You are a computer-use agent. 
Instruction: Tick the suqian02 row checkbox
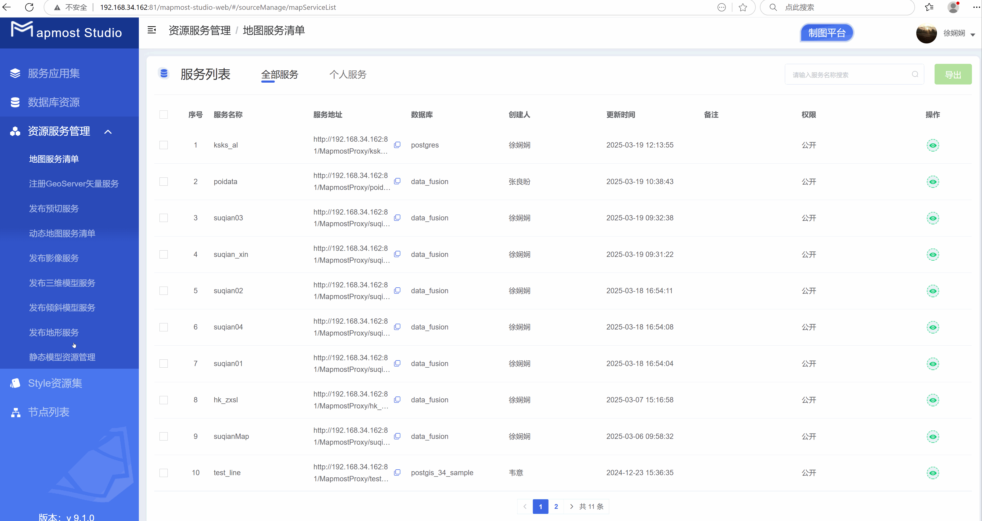click(x=163, y=291)
